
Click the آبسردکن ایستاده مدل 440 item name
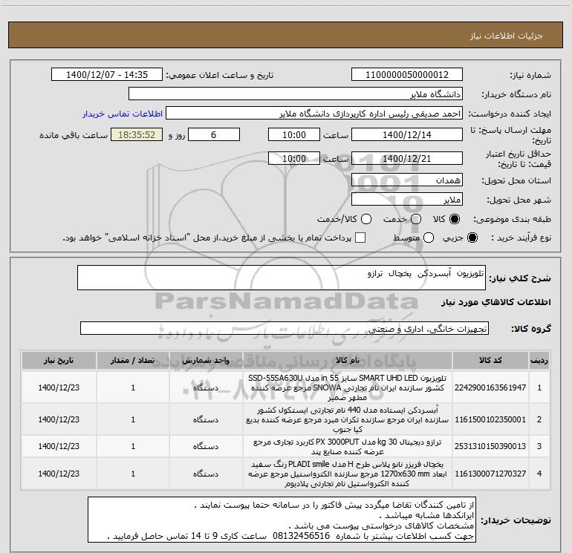point(348,419)
